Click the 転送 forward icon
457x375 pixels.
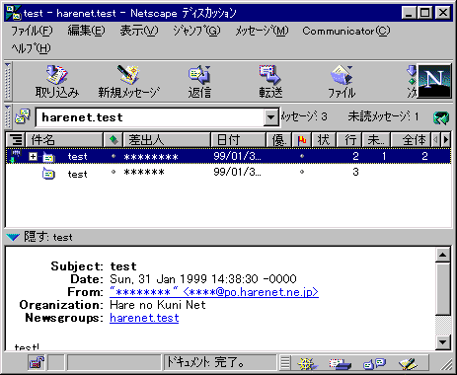point(270,81)
